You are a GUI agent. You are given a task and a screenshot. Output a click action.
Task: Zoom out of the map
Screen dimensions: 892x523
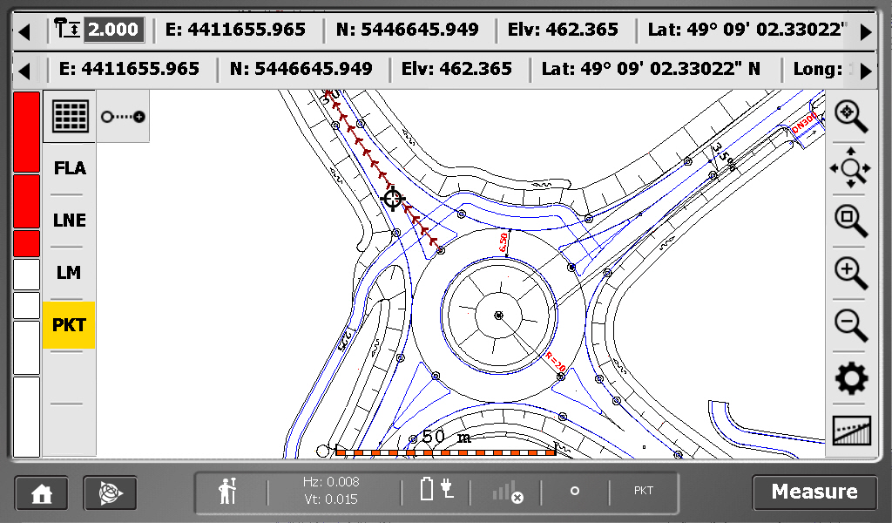coord(850,325)
